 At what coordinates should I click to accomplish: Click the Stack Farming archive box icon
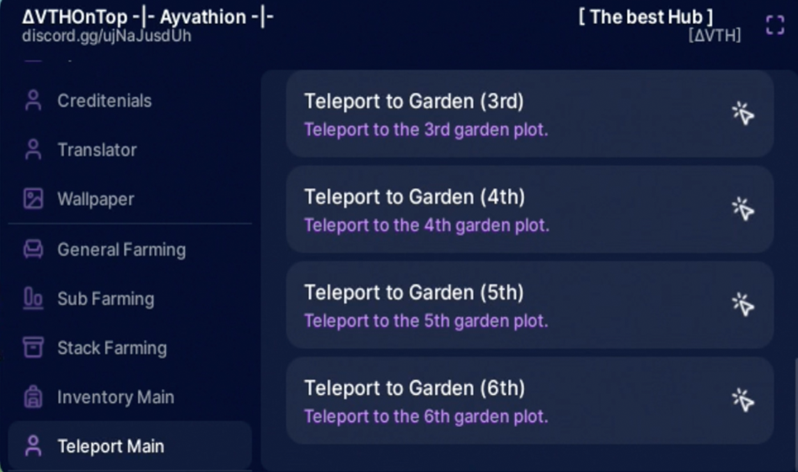pos(33,347)
